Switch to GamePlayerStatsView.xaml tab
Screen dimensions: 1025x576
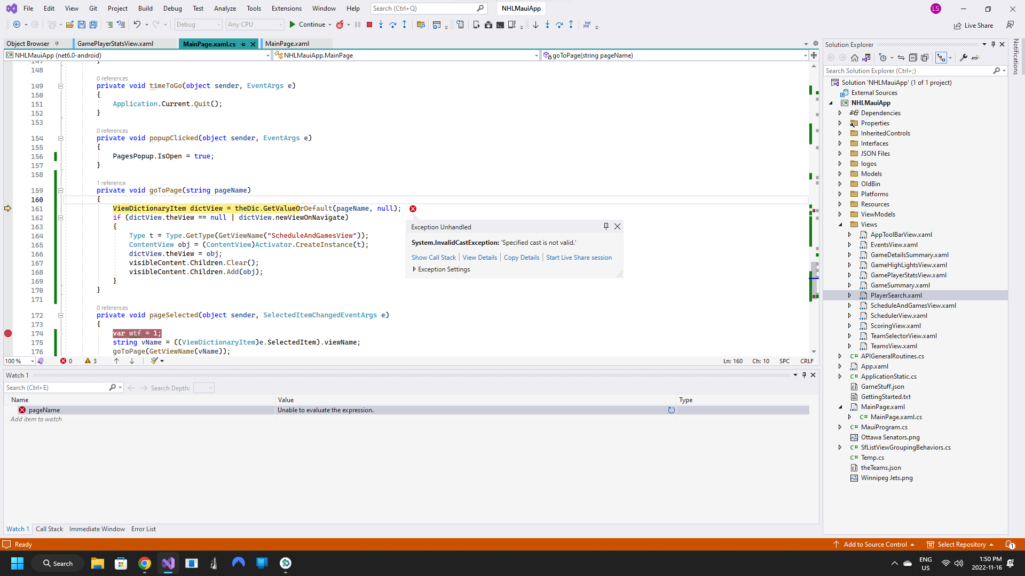click(115, 44)
